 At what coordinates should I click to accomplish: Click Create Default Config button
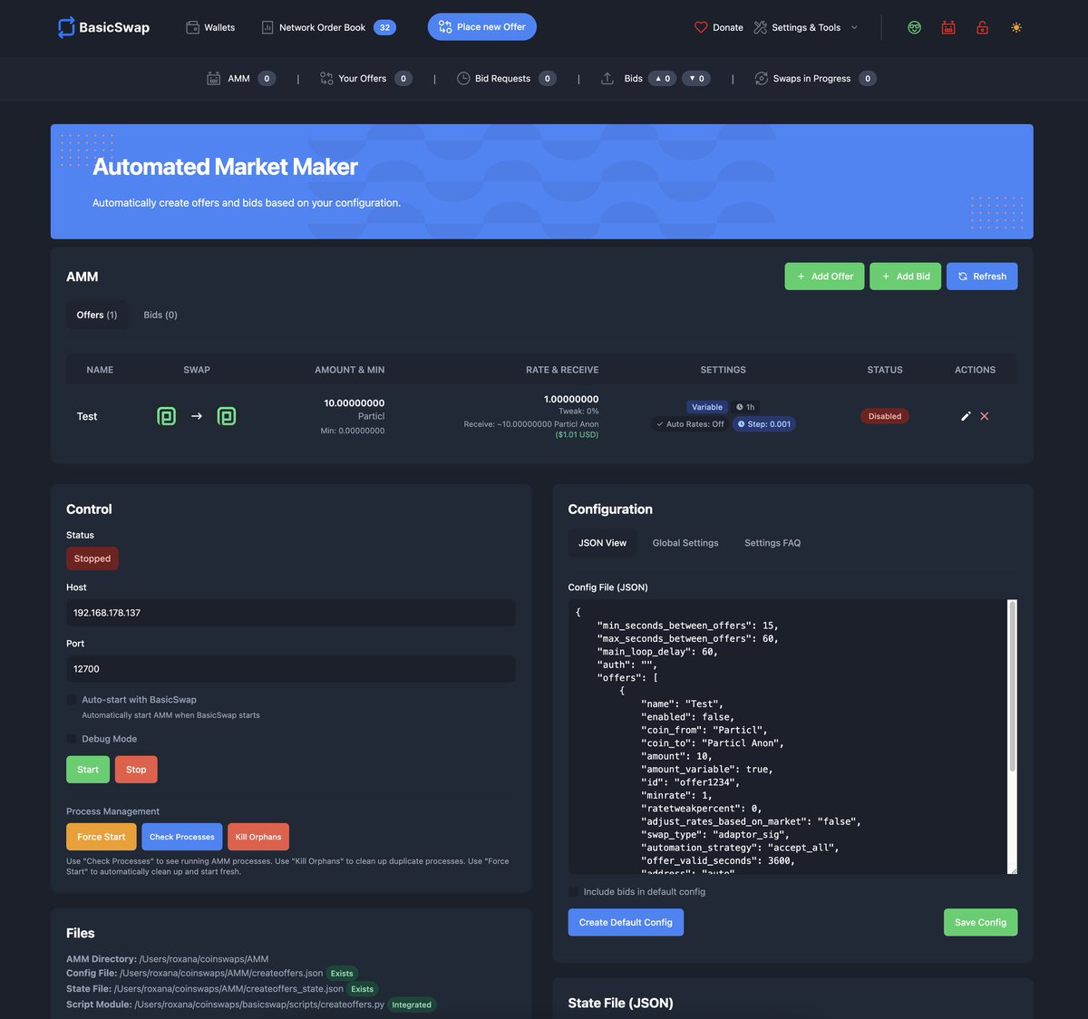[x=626, y=922]
